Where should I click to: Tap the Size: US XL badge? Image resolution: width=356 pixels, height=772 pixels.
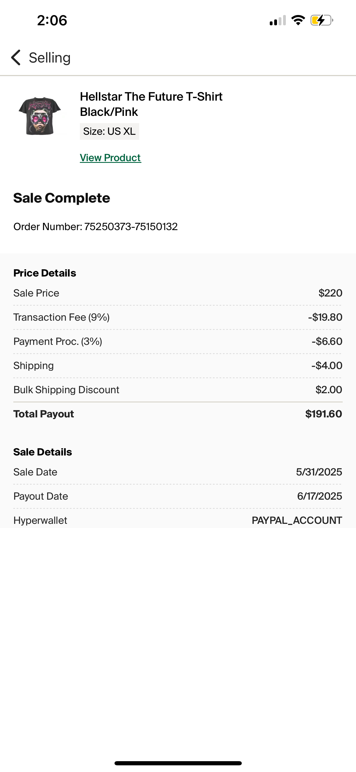tap(110, 131)
